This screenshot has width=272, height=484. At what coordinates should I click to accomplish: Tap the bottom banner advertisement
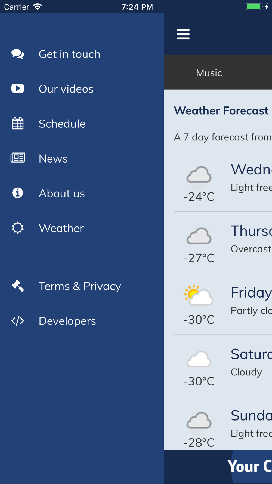[x=218, y=467]
